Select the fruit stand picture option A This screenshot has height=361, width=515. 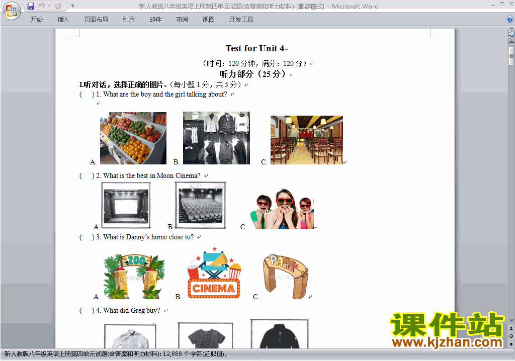point(133,138)
